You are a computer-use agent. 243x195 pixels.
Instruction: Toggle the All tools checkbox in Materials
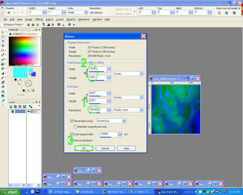click(15, 95)
